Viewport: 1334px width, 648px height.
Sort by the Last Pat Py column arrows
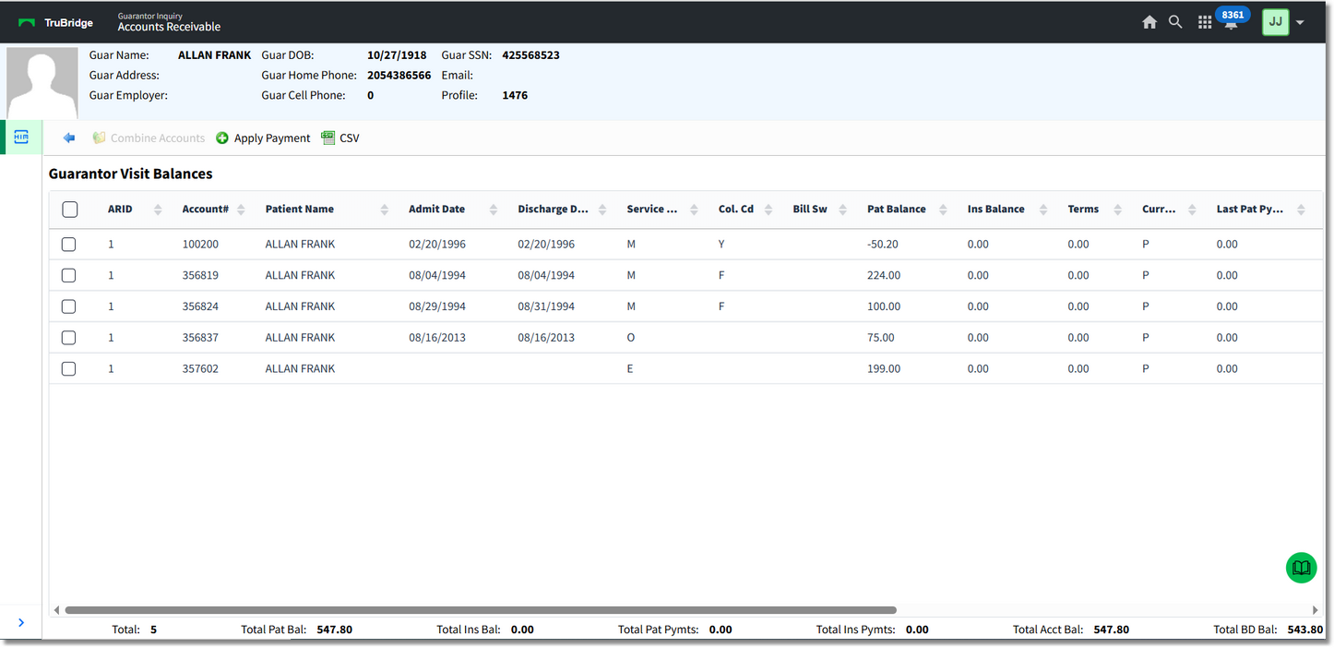pos(1301,210)
